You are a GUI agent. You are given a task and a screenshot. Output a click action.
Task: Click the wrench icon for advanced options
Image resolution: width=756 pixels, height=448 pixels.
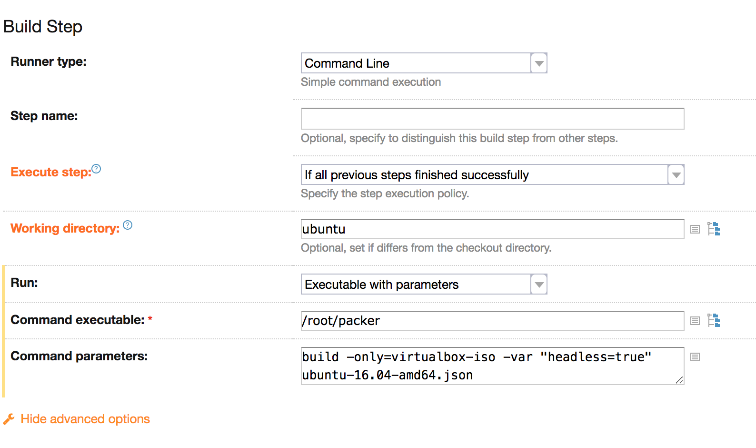click(x=9, y=419)
